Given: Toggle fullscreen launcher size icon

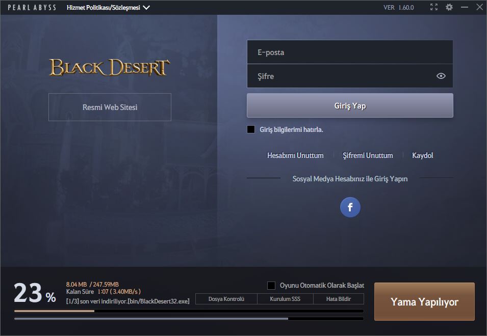Looking at the screenshot, I should [434, 7].
